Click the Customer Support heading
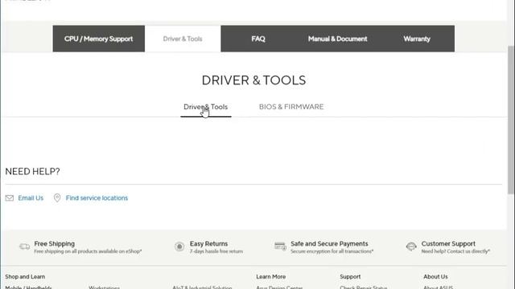515x289 pixels. point(448,244)
